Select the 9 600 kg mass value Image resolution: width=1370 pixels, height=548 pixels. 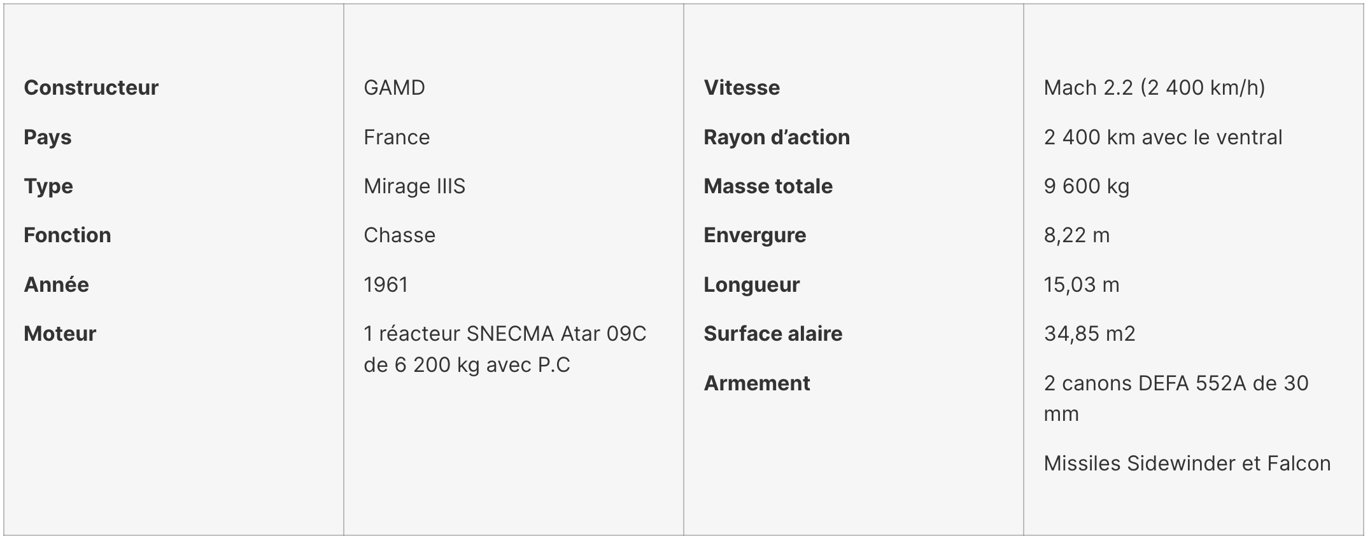point(1087,186)
